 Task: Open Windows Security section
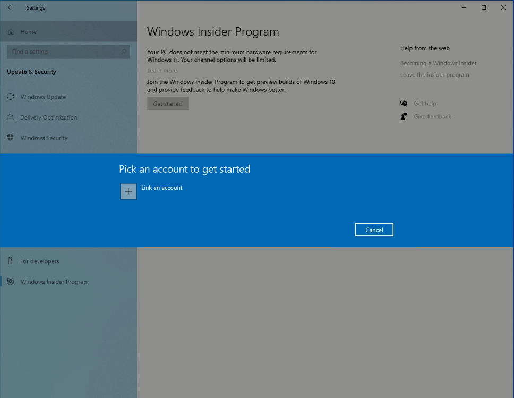coord(68,138)
